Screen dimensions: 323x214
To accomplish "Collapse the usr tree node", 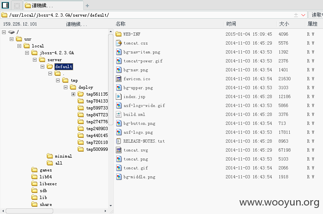I will (x=11, y=39).
